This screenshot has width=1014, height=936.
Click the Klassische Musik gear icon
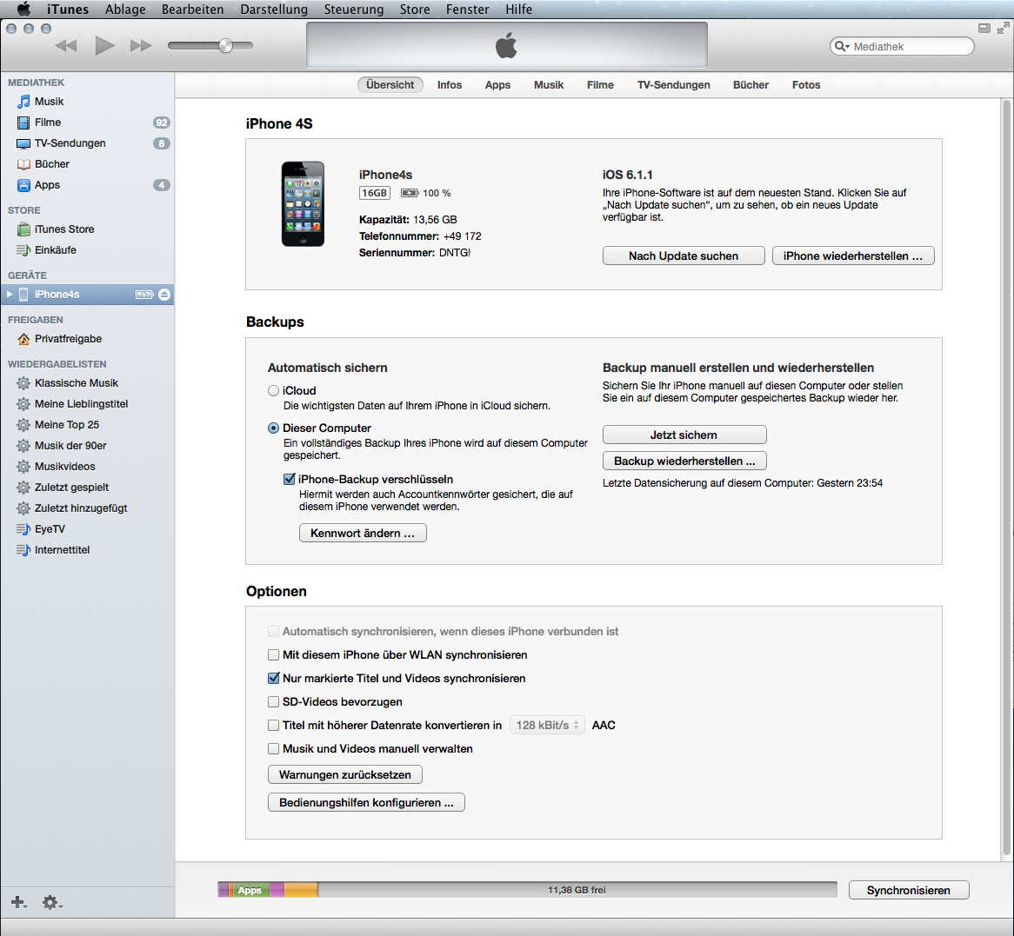pyautogui.click(x=23, y=383)
